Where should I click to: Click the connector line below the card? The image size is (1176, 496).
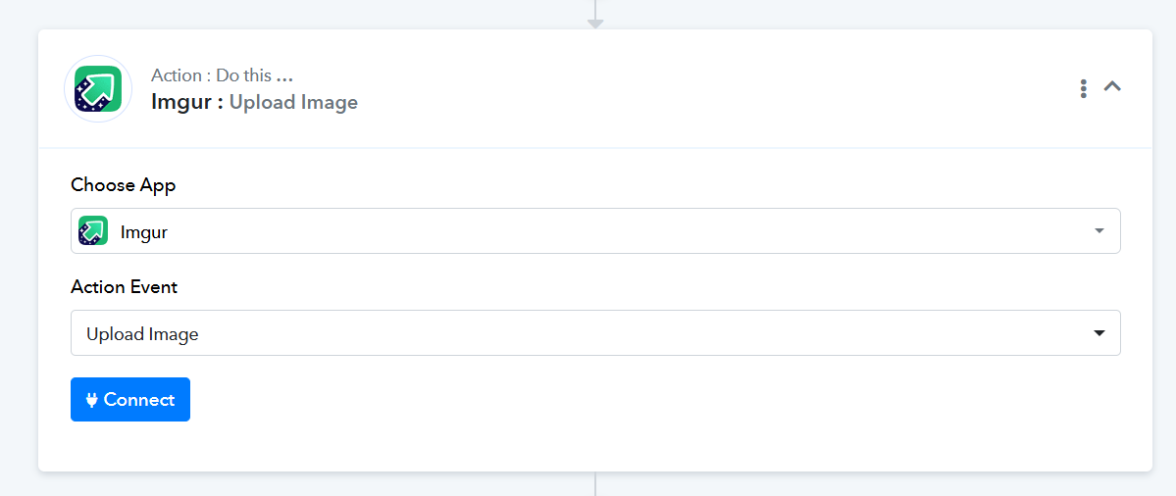[595, 484]
